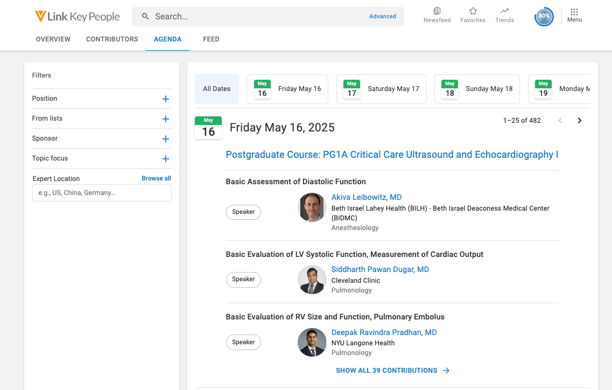
Task: Show all 39 contributions
Action: click(392, 371)
